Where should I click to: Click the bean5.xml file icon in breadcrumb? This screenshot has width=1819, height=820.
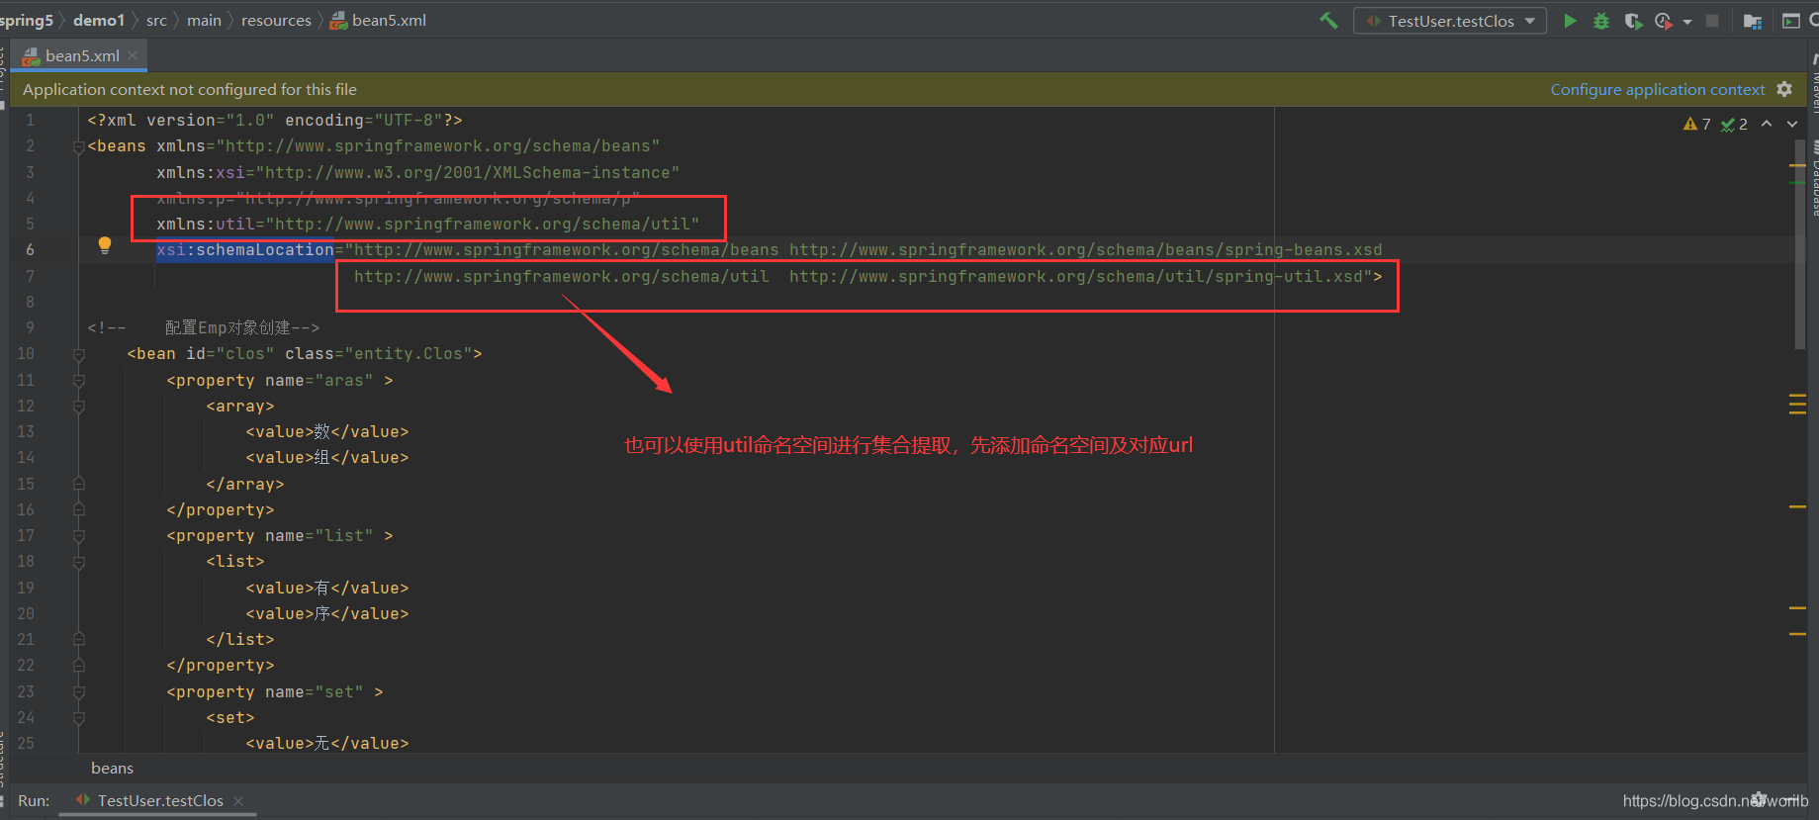click(x=338, y=20)
